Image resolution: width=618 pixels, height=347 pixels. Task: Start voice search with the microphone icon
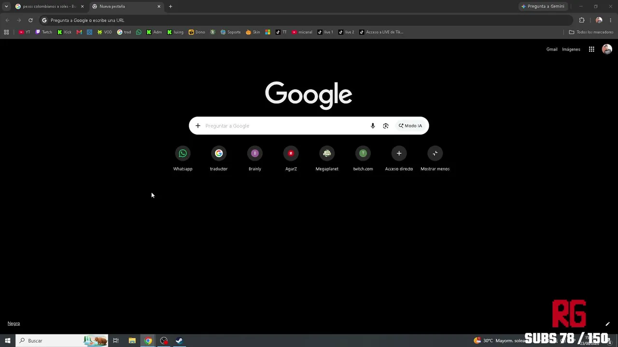373,126
